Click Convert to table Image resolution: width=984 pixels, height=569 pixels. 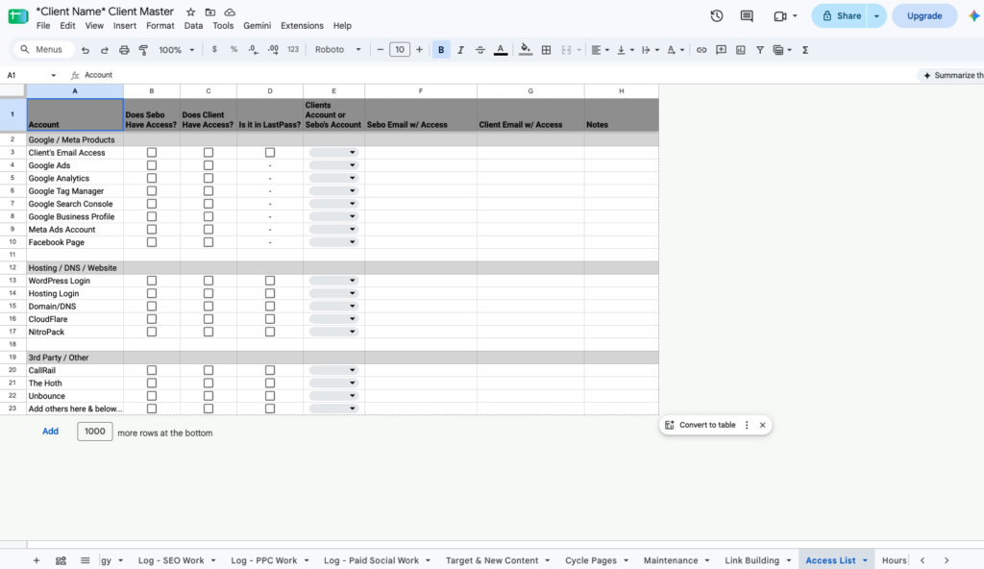coord(707,425)
